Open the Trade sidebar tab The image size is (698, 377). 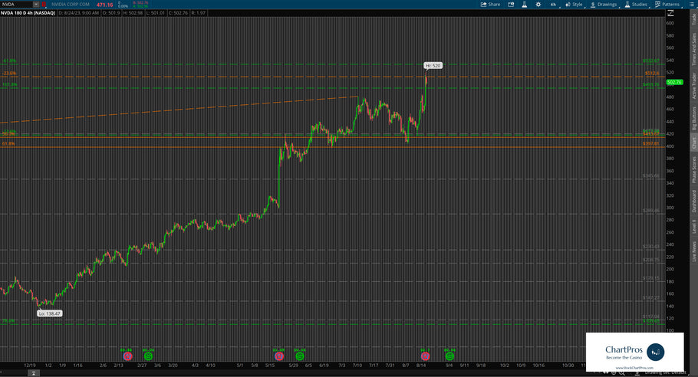click(694, 19)
